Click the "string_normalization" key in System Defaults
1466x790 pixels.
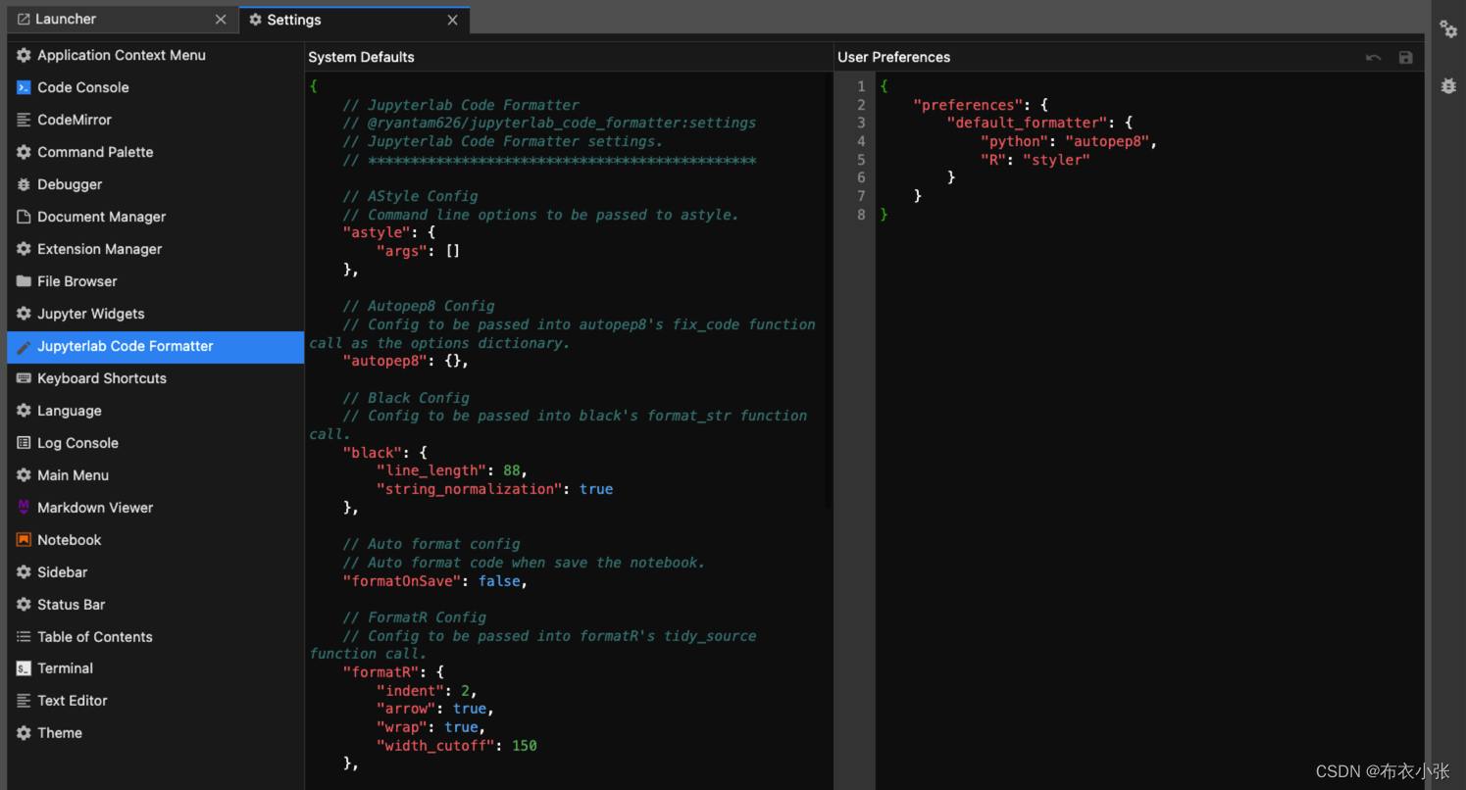click(470, 489)
